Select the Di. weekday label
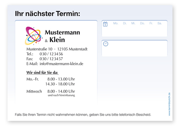 (124, 23)
